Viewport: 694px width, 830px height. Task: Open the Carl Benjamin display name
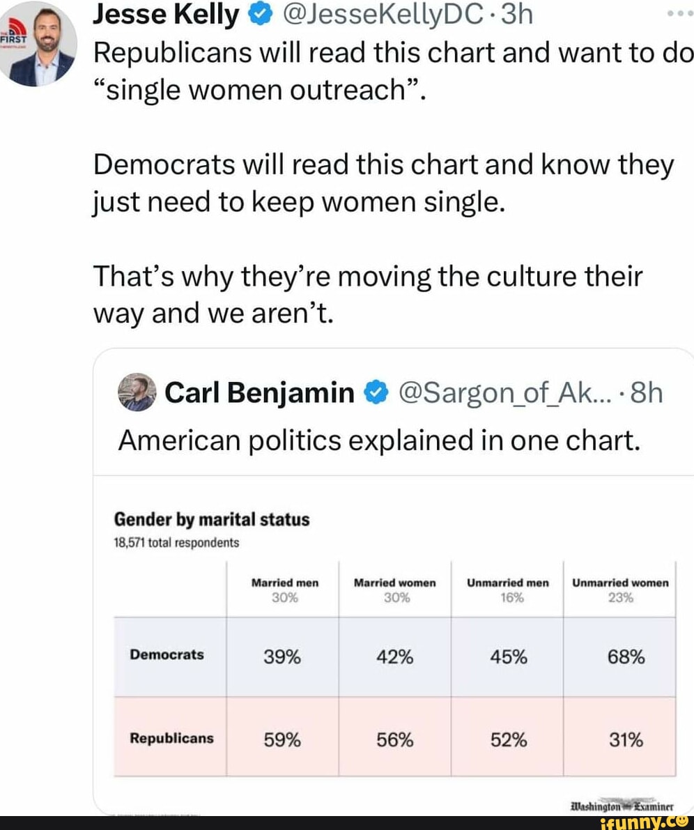point(260,394)
